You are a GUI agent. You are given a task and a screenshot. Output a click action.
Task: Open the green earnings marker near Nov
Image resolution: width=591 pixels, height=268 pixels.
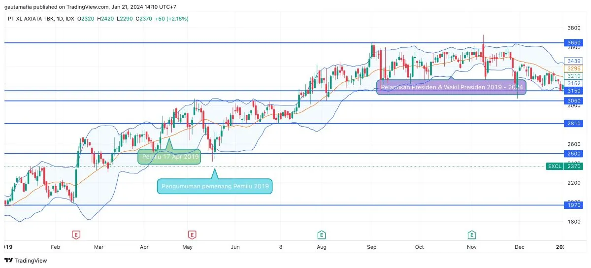(x=472, y=235)
